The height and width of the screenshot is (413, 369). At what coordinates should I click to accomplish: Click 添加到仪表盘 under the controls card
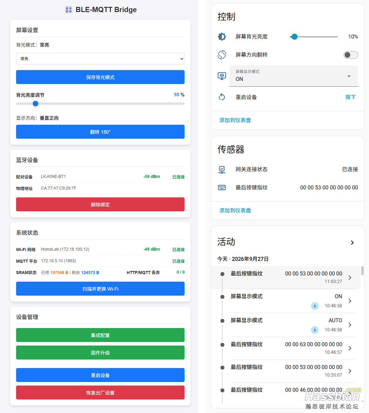(x=235, y=120)
